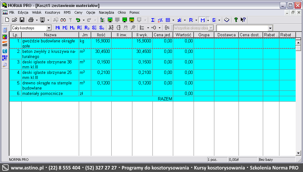This screenshot has width=303, height=172.
Task: Click vertical scrollbar down arrow
Action: 298,153
